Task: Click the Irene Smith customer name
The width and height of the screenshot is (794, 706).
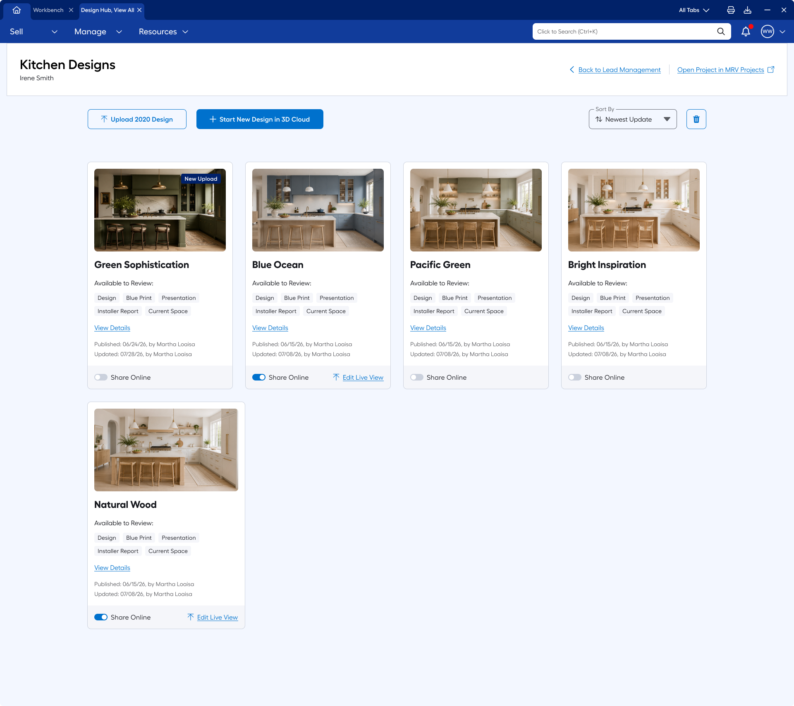Action: (x=37, y=78)
